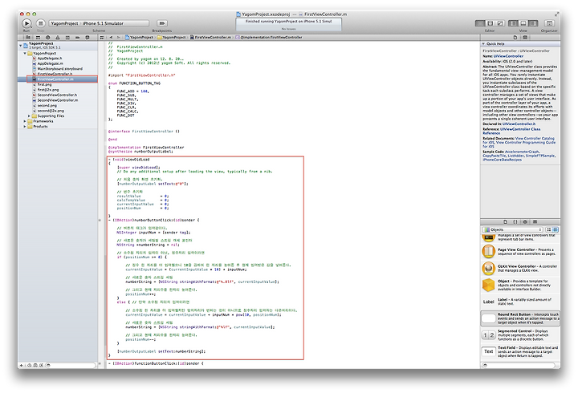
Task: Show the Code Snippet library
Action: [x=515, y=221]
